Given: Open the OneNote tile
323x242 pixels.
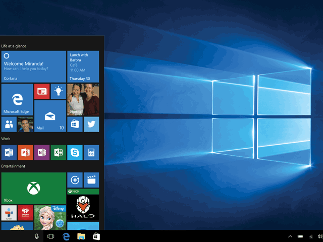Looking at the screenshot, I should point(42,152).
